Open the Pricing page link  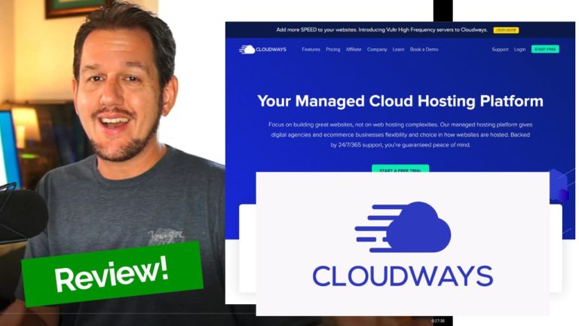[332, 49]
